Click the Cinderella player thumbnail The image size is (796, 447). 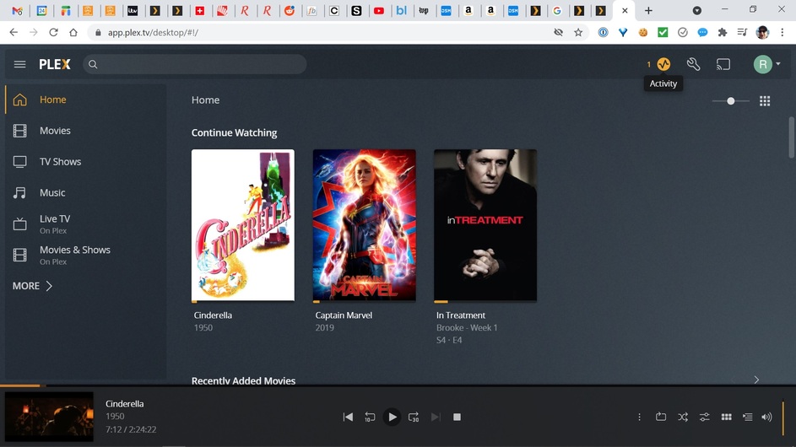pos(49,417)
